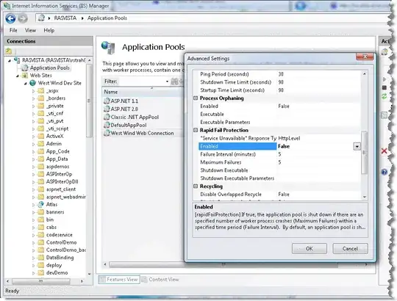Expand the _borders folder node
This screenshot has width=397, height=301.
33,98
